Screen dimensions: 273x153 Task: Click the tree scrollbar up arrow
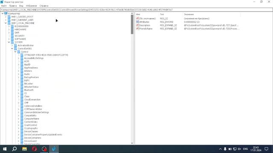point(132,14)
